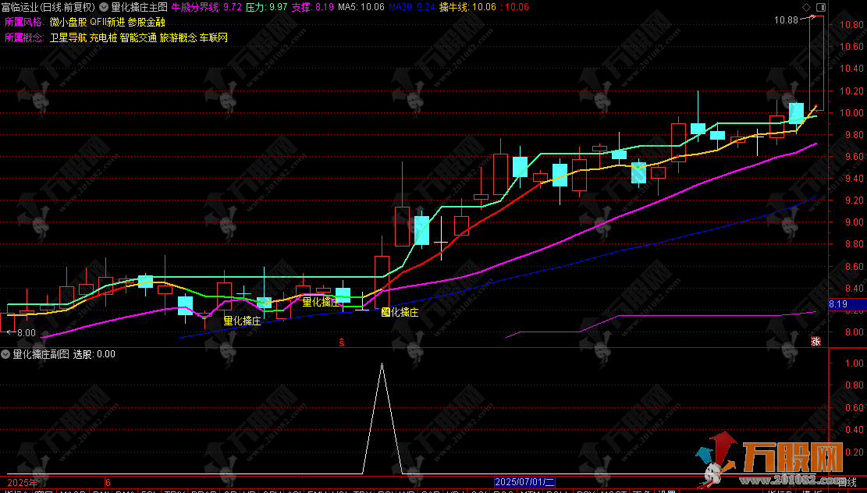The width and height of the screenshot is (867, 493).
Task: Click the tall red limit-up candle
Action: pyautogui.click(x=816, y=63)
